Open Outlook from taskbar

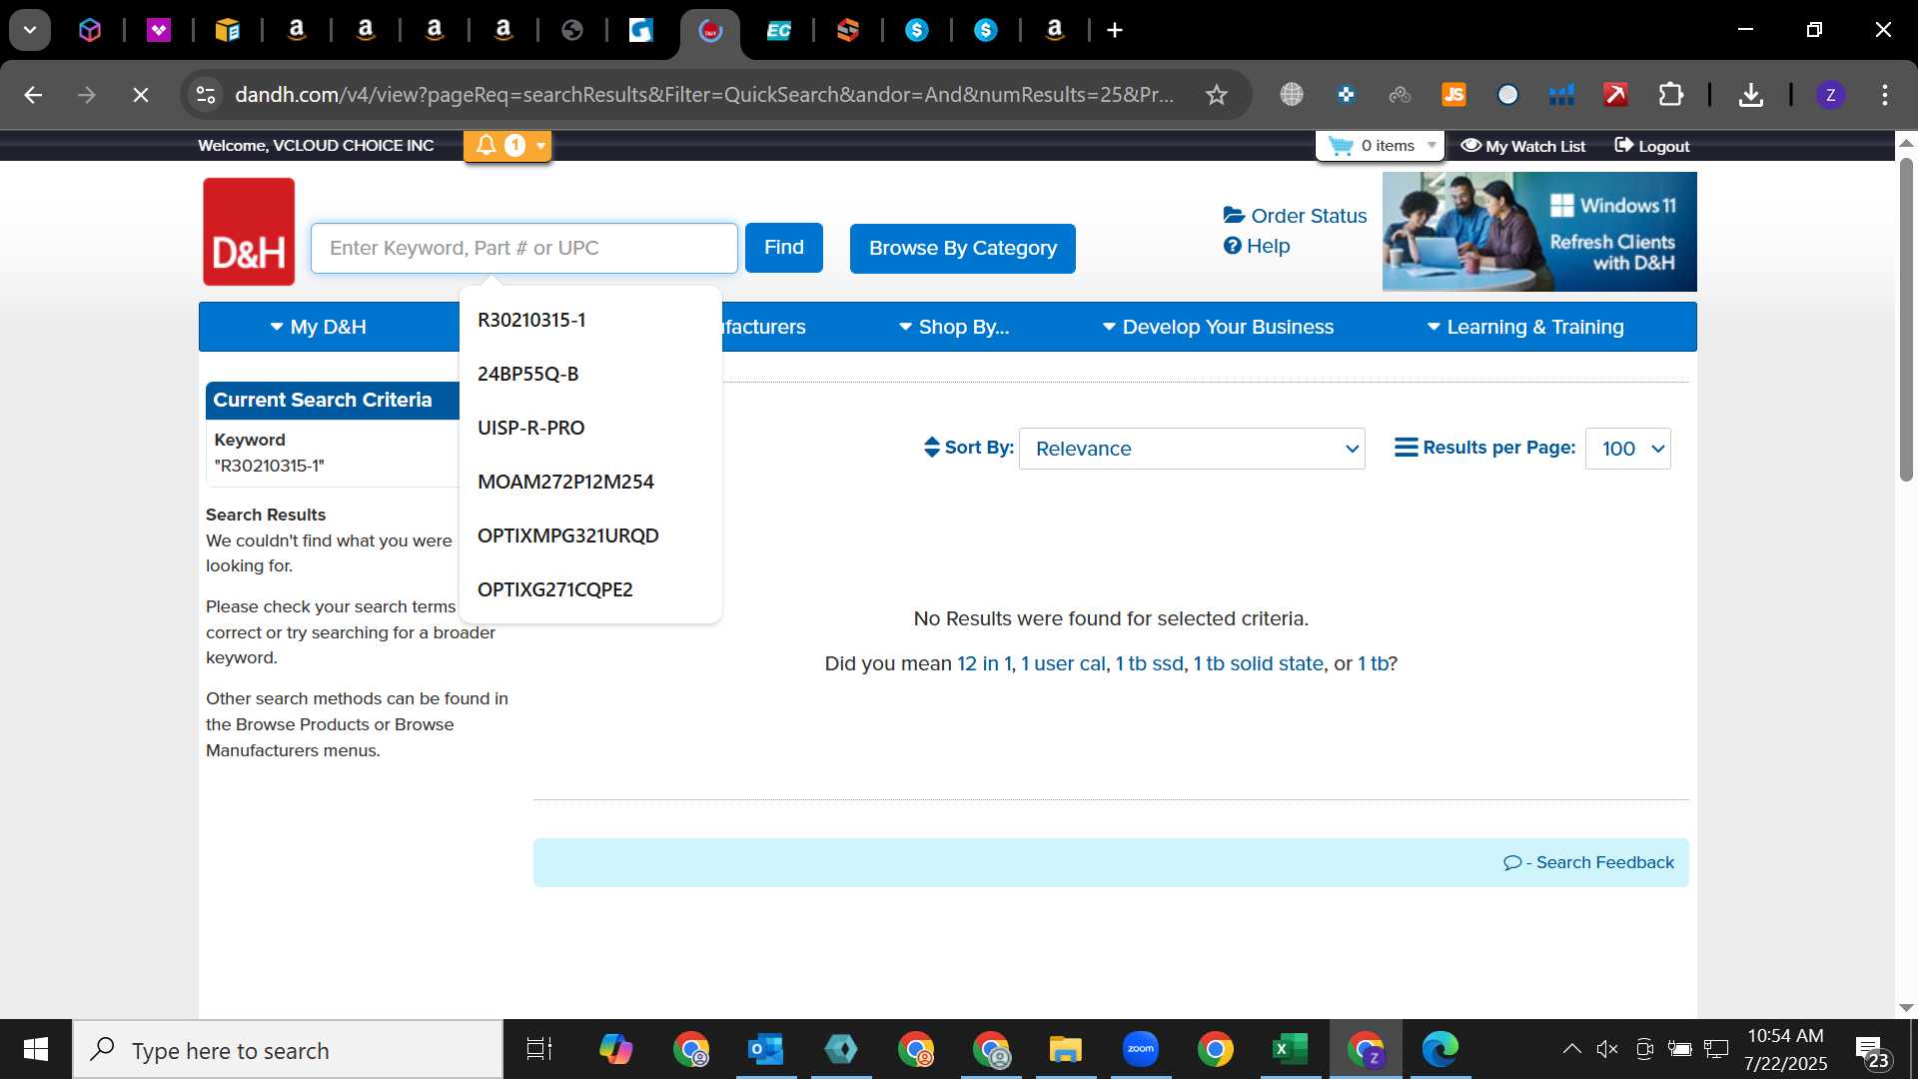click(766, 1049)
